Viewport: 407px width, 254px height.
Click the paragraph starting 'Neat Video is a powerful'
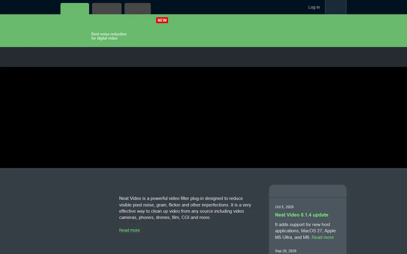point(185,208)
